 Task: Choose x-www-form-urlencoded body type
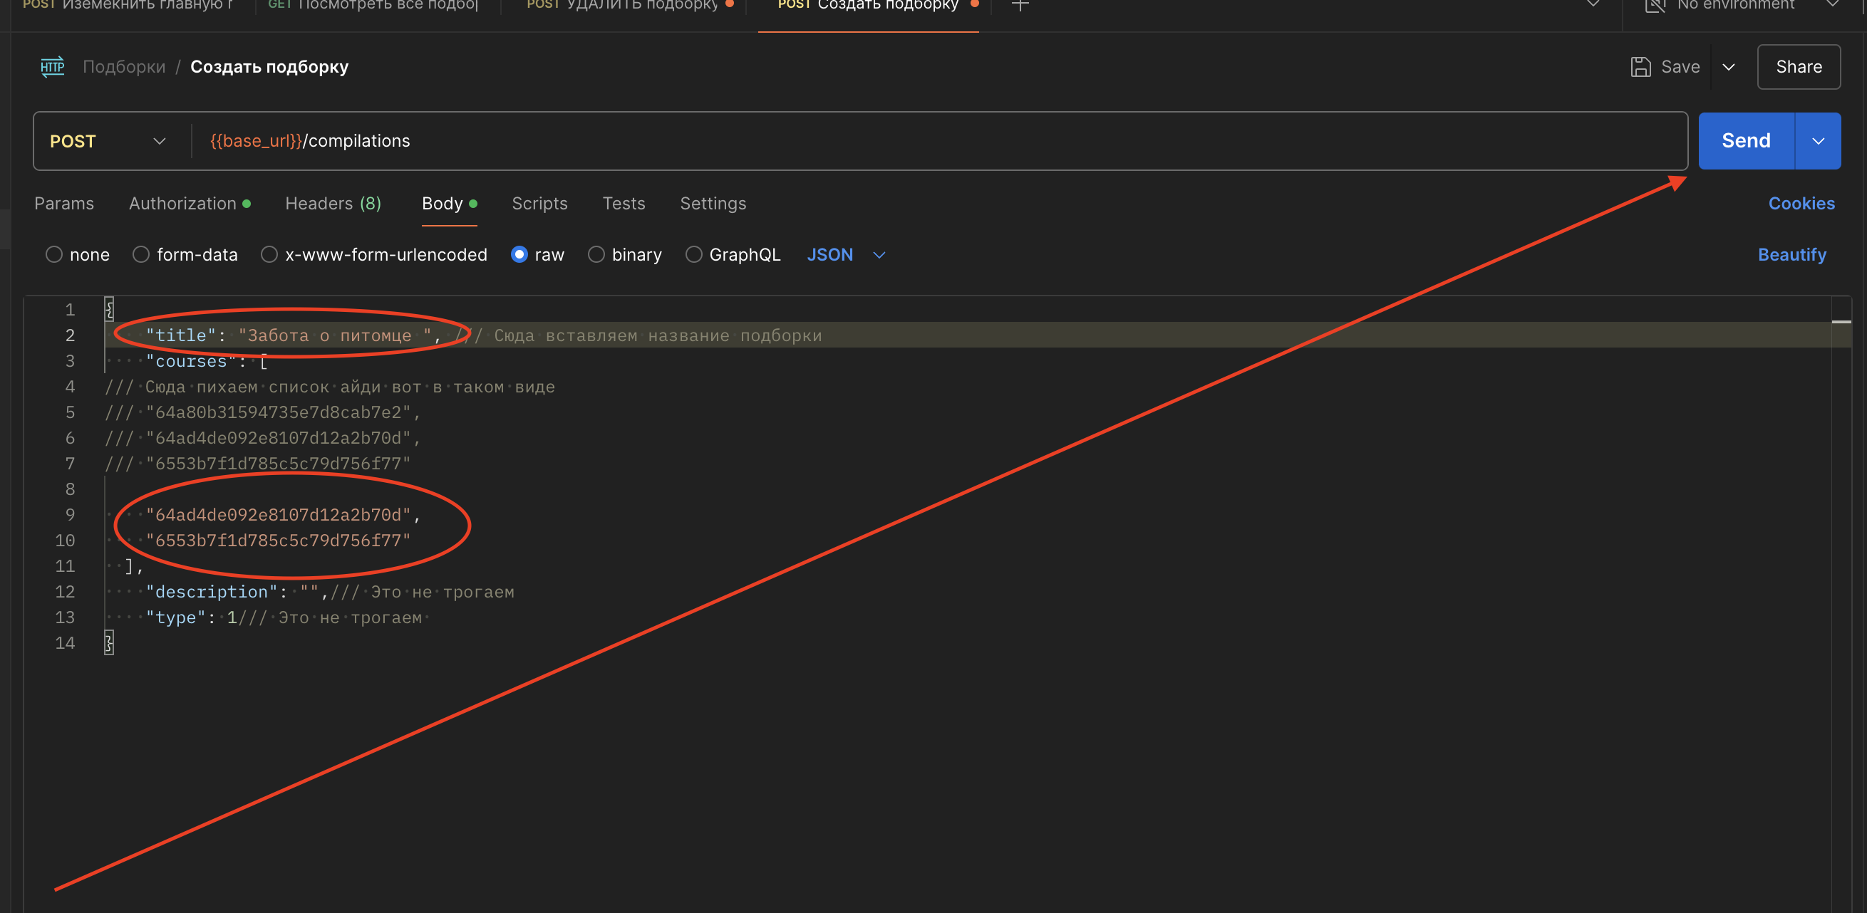[269, 254]
